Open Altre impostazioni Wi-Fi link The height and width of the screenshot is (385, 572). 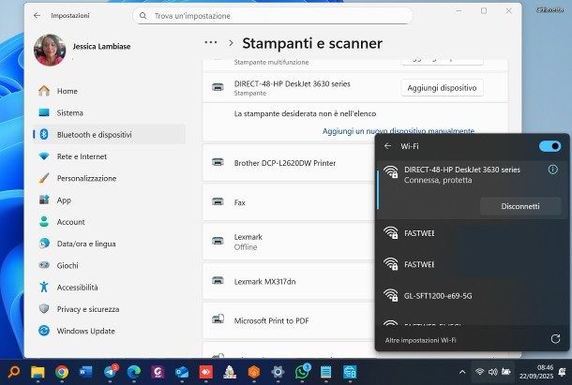pos(422,338)
